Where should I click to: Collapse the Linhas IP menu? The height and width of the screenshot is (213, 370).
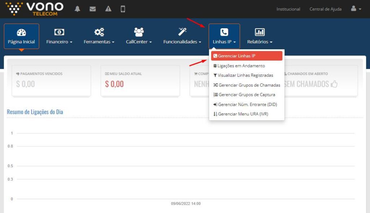click(x=224, y=36)
